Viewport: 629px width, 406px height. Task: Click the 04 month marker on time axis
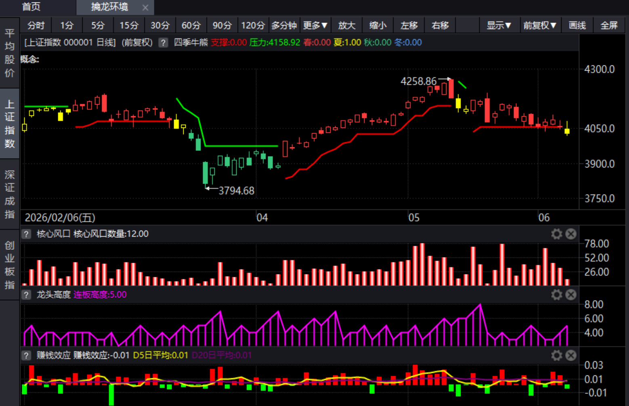tap(262, 218)
